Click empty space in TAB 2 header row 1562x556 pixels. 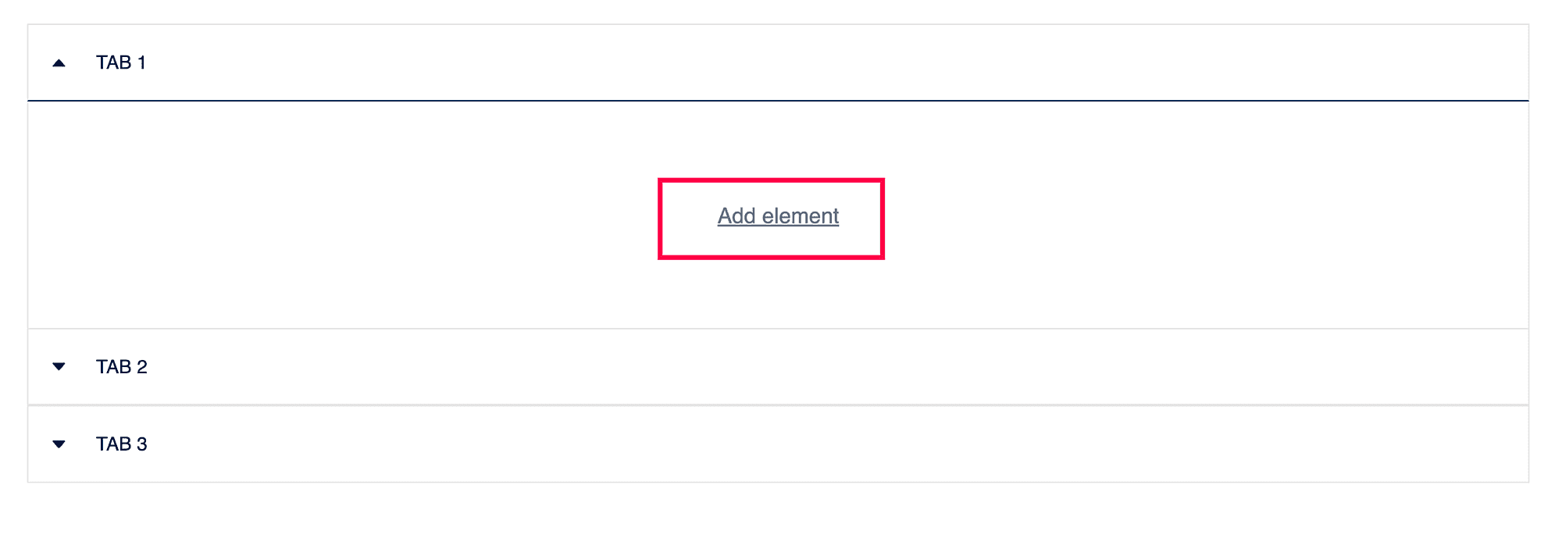(781, 367)
